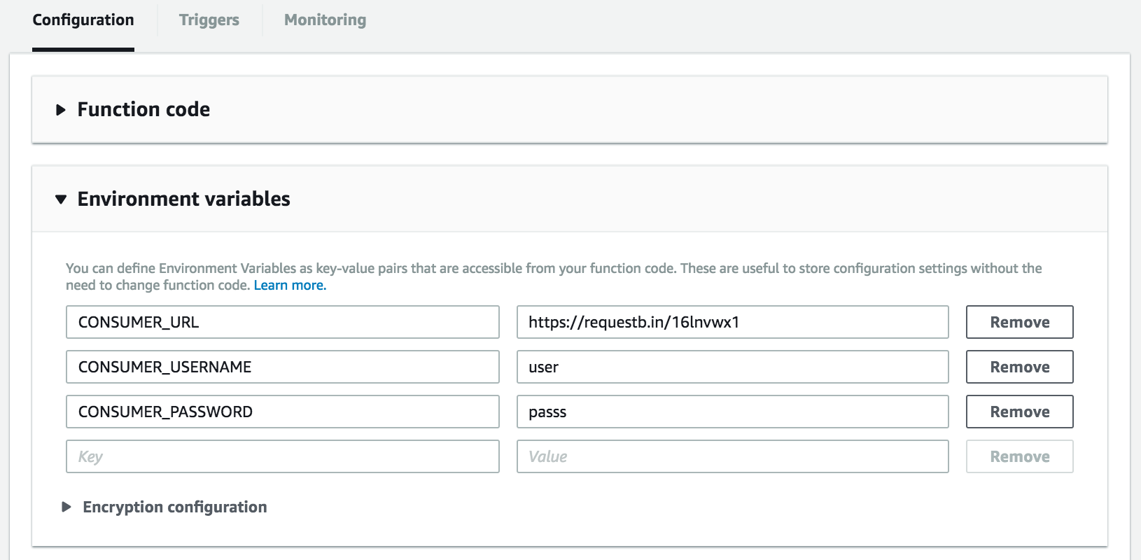This screenshot has width=1141, height=560.
Task: Click the Environment variables heading text
Action: (183, 199)
